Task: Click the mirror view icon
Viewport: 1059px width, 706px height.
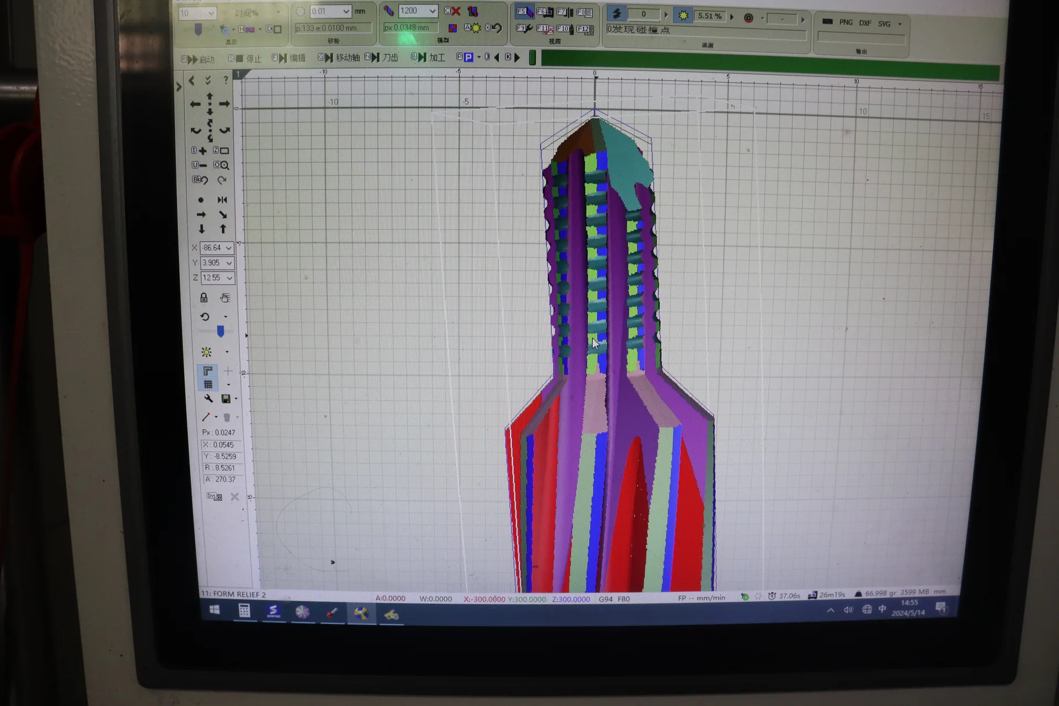Action: tap(222, 200)
